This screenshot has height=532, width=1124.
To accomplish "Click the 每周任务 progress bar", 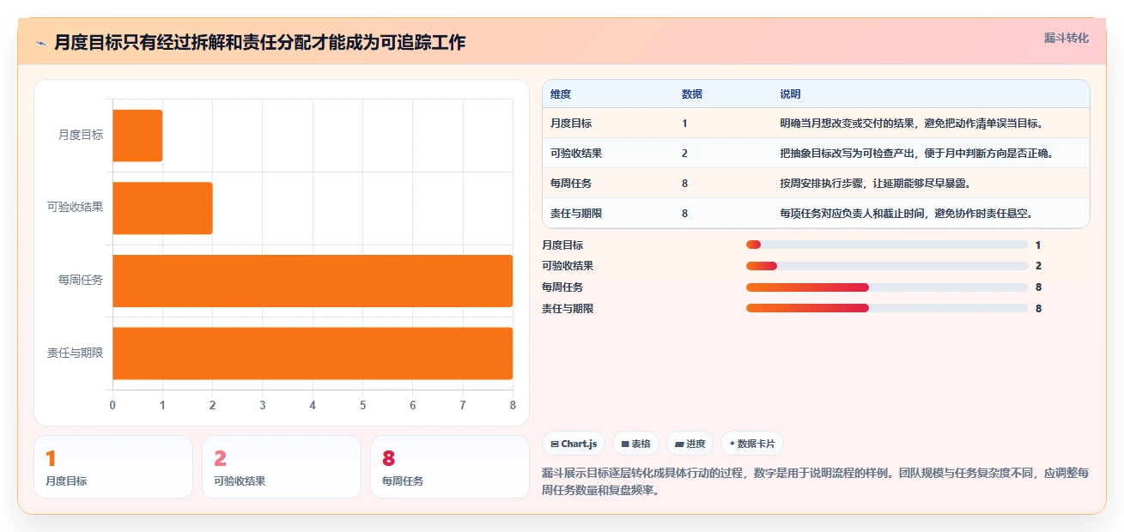I will pos(887,287).
